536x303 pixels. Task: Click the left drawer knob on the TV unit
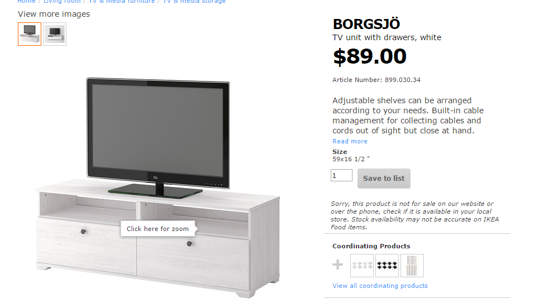[83, 232]
